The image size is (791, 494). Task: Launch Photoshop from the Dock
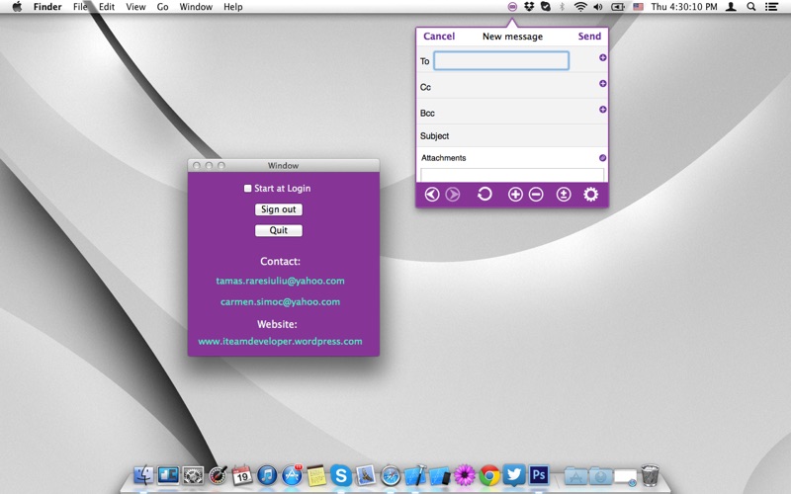point(538,475)
